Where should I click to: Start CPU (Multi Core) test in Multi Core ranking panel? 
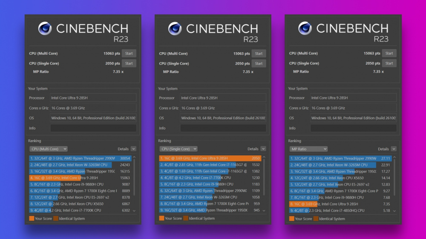pyautogui.click(x=129, y=53)
